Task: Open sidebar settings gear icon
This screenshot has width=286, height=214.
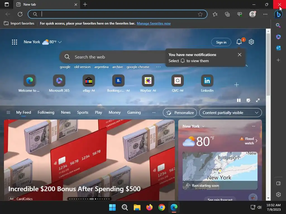Action: 278,194
